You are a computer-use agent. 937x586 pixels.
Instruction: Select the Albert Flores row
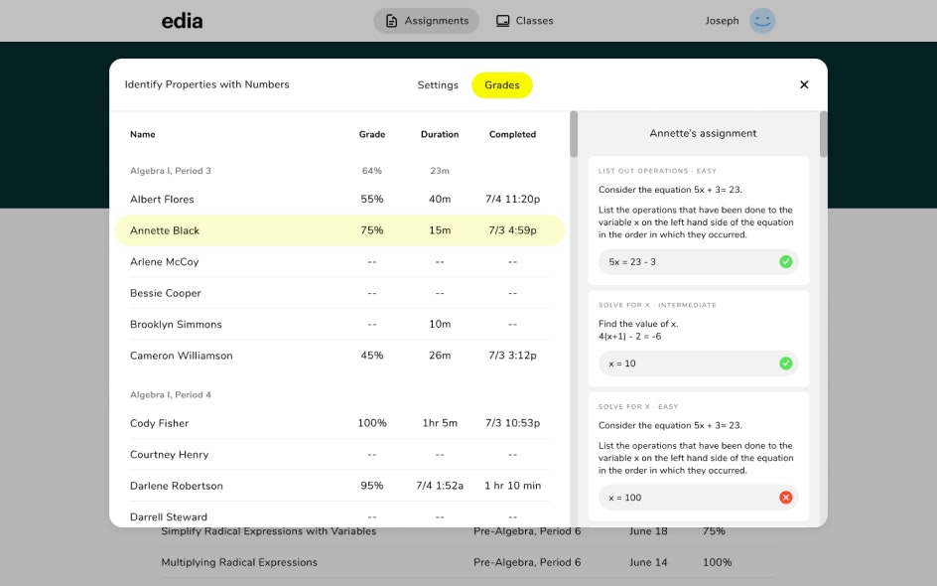pyautogui.click(x=339, y=199)
